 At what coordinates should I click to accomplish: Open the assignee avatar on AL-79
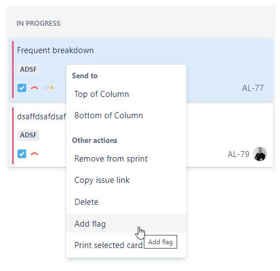coord(260,154)
